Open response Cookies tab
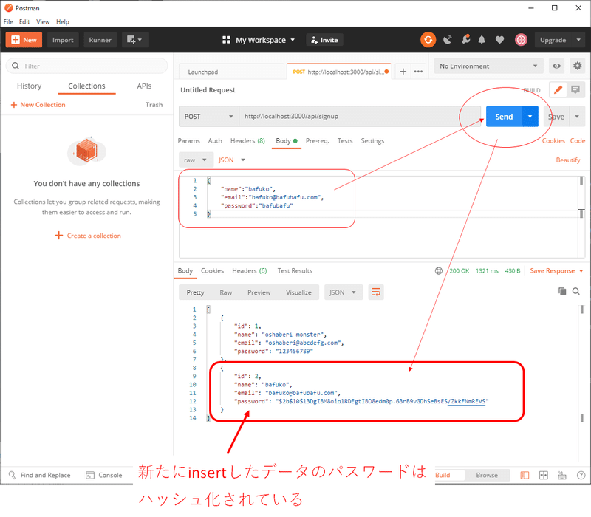 click(x=212, y=271)
